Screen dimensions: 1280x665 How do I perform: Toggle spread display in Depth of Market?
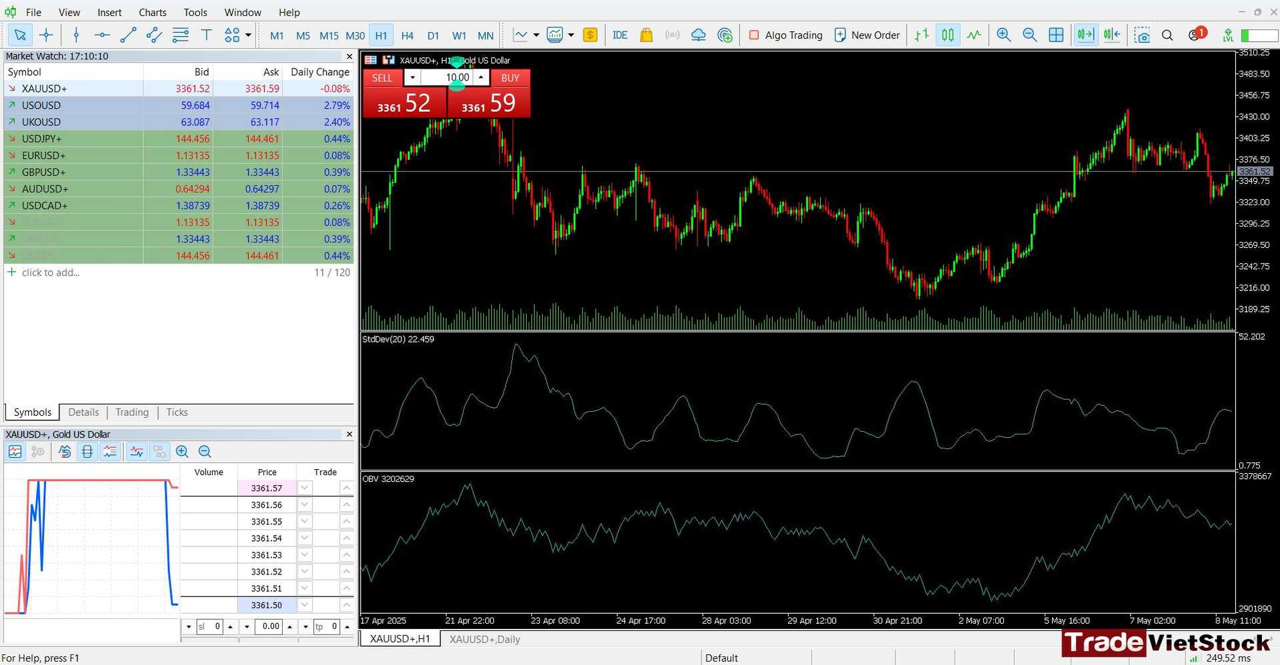(x=87, y=452)
